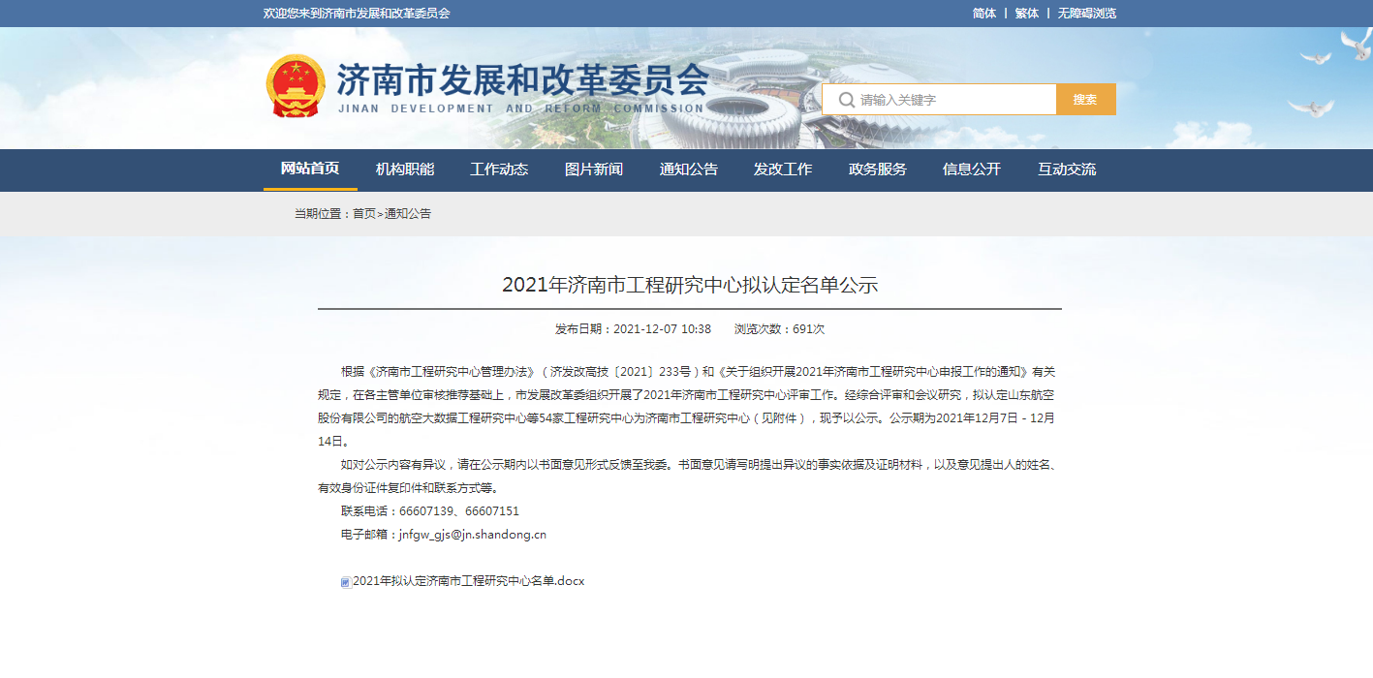Screen dimensions: 1373x678
Task: Open the 机构职能 menu item
Action: coord(405,169)
